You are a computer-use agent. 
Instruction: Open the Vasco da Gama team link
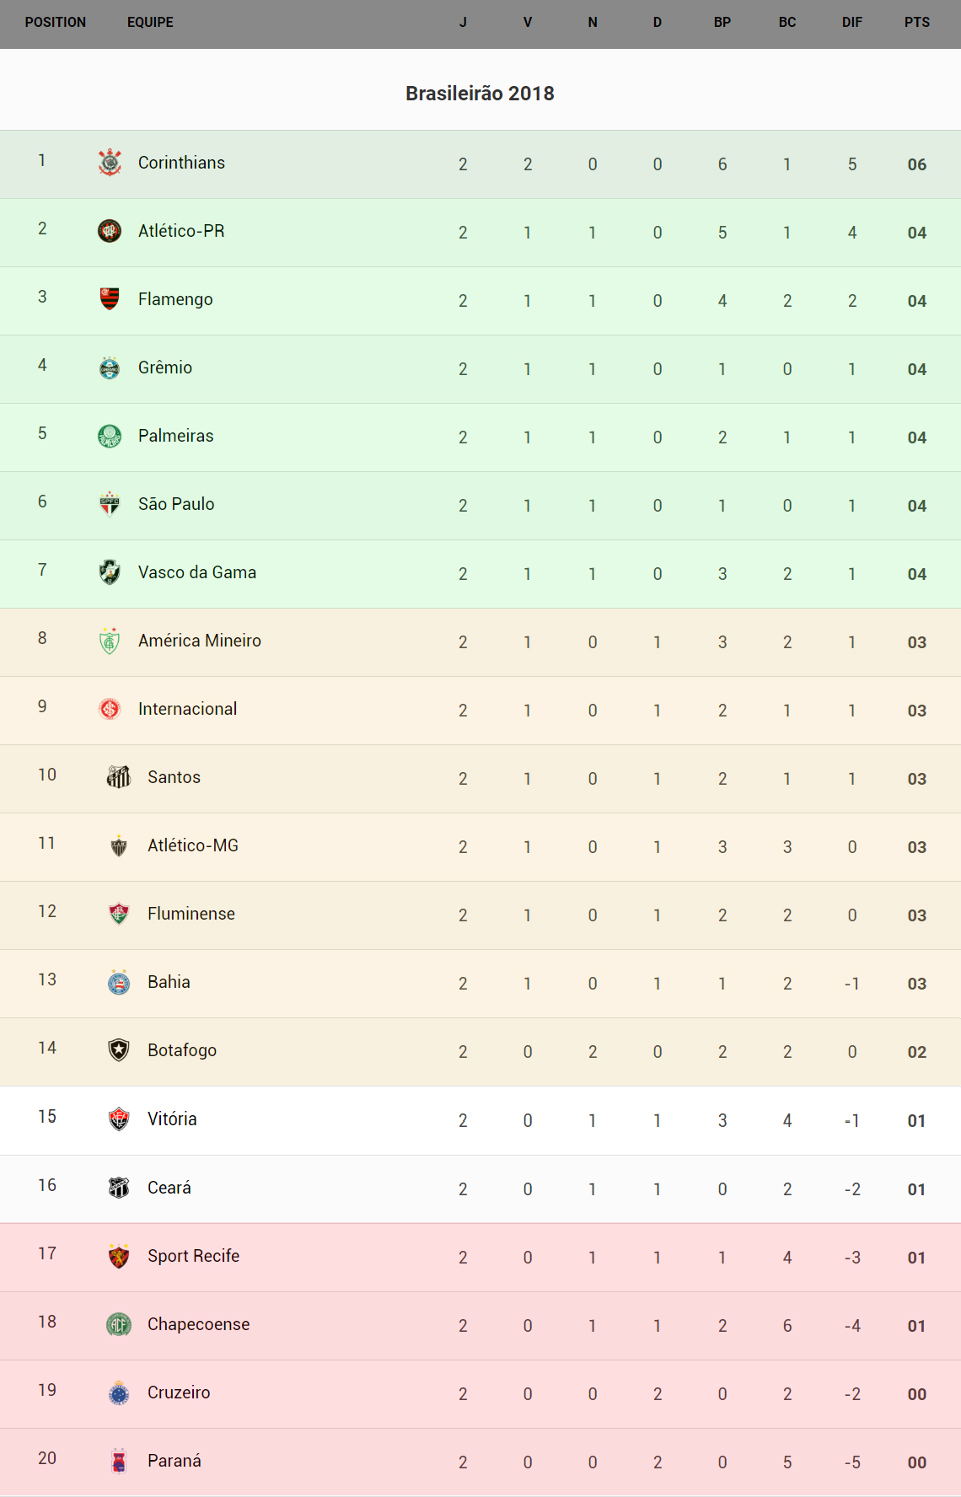click(x=196, y=572)
